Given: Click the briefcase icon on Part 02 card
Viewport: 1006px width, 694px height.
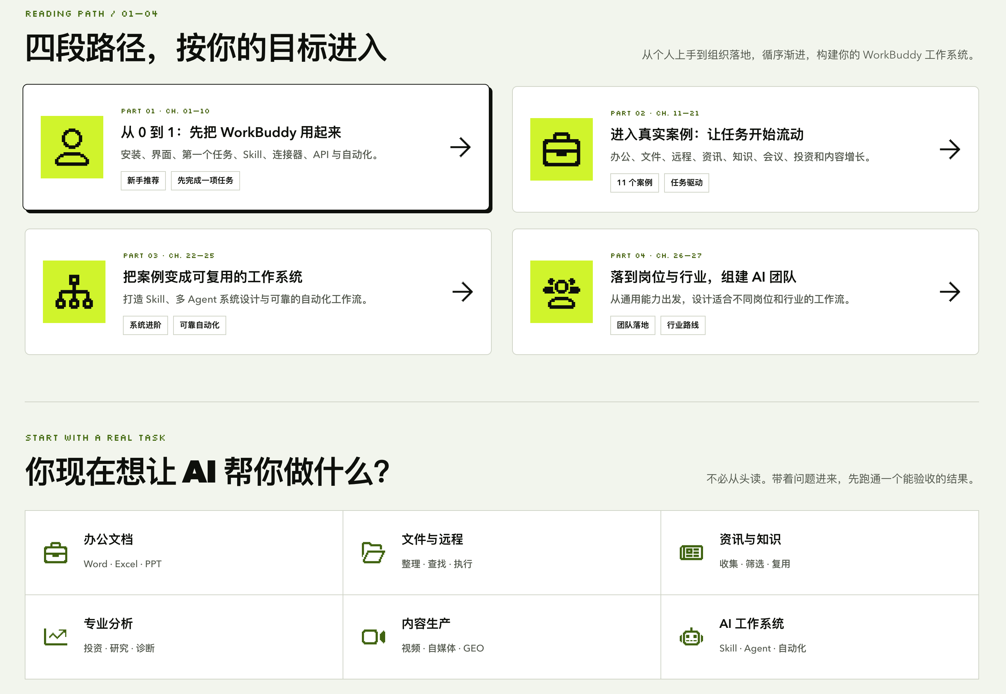Looking at the screenshot, I should 561,149.
